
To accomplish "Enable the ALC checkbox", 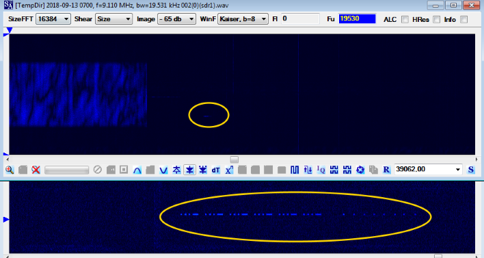I will pos(405,19).
